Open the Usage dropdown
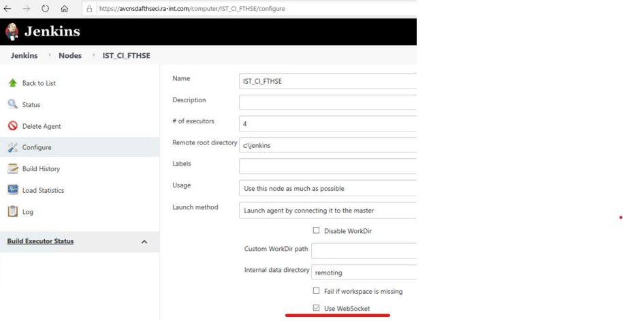 click(x=328, y=188)
